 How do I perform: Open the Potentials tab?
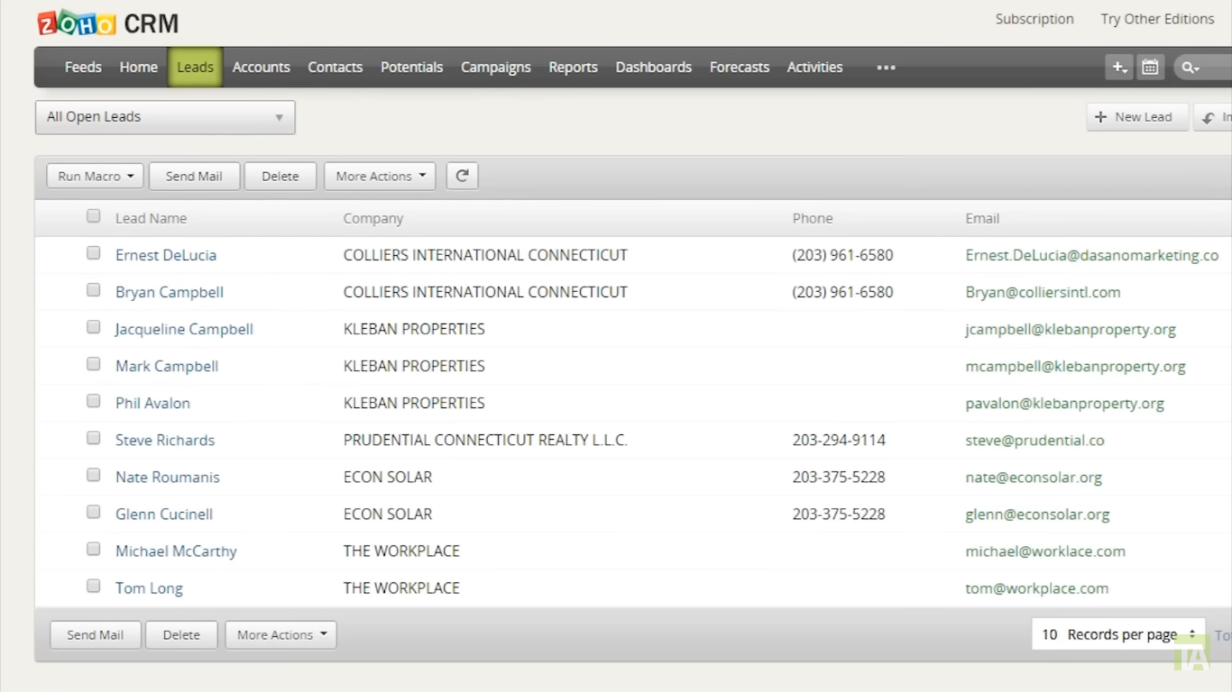click(x=412, y=68)
